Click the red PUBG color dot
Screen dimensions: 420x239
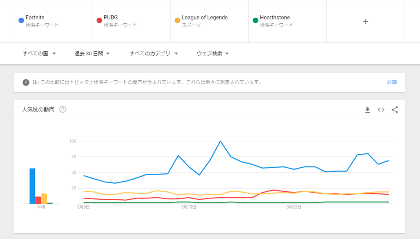(x=99, y=20)
